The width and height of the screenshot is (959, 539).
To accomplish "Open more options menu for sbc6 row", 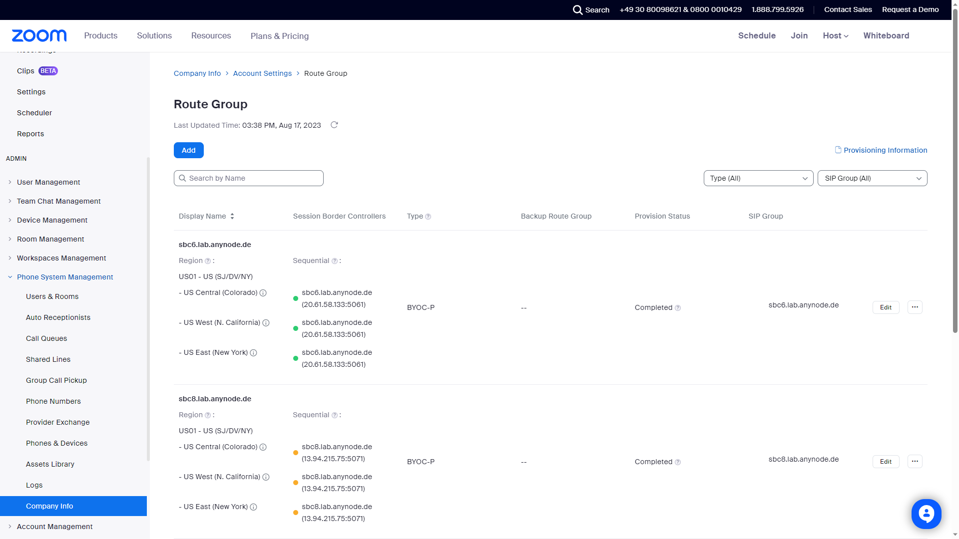I will [x=915, y=307].
